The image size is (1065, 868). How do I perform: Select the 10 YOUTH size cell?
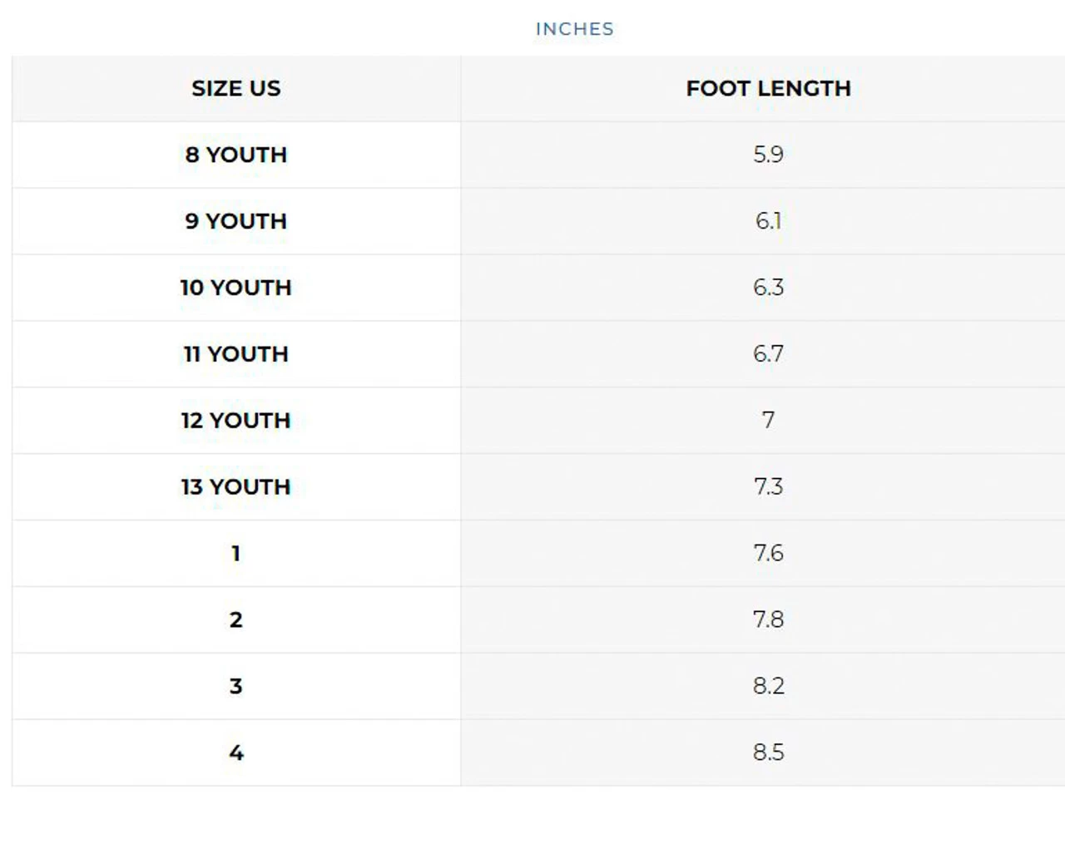point(236,288)
